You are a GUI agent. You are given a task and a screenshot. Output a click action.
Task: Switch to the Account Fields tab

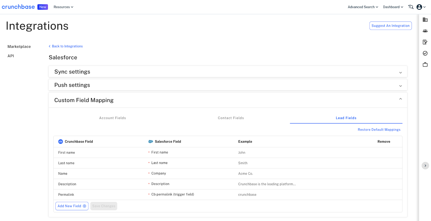coord(113,118)
